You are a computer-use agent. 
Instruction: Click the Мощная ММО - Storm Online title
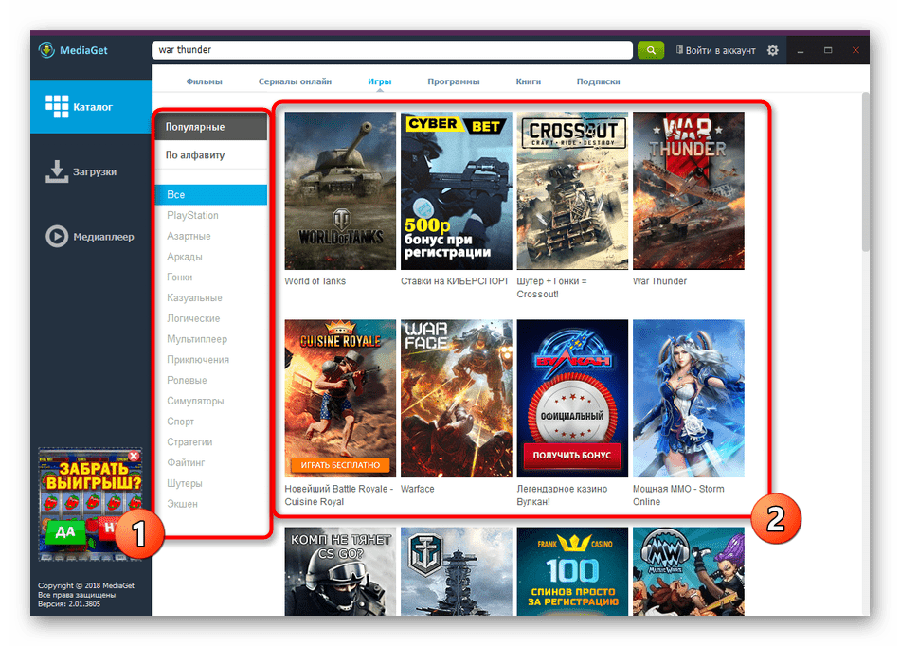pos(678,495)
